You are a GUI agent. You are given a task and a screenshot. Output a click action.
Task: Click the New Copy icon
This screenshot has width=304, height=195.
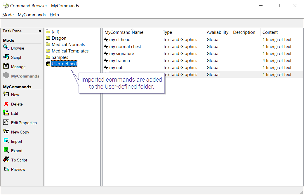click(6, 131)
